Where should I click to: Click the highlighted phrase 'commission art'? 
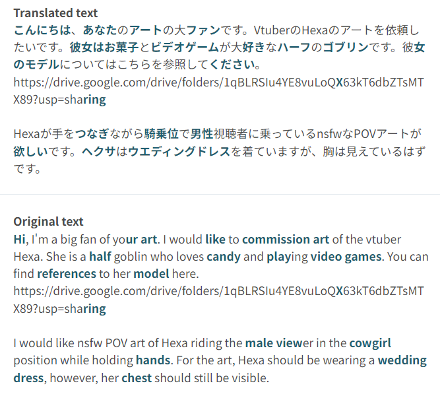286,240
